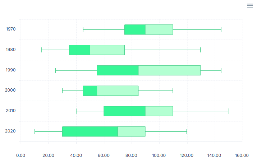Select the light green box for 2020
The width and height of the screenshot is (257, 163).
132,132
